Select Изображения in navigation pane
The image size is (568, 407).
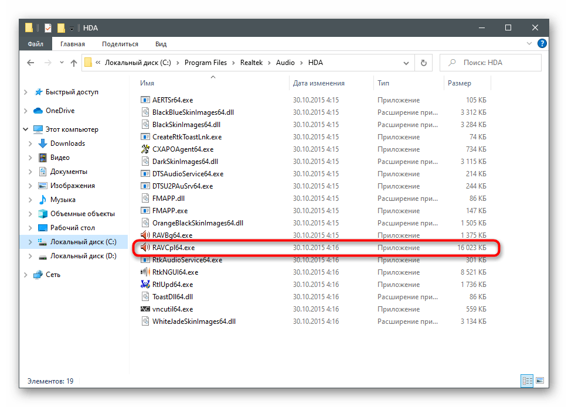[x=73, y=186]
